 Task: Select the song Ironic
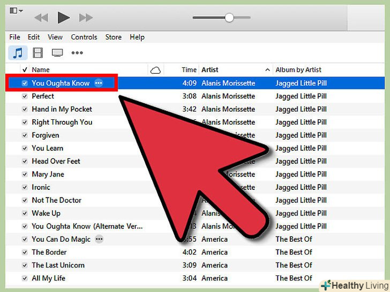[41, 187]
